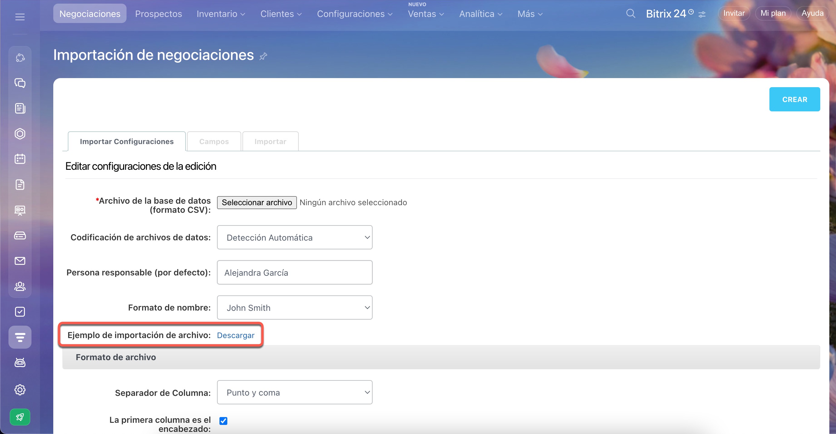Open the hamburger menu icon

[20, 17]
